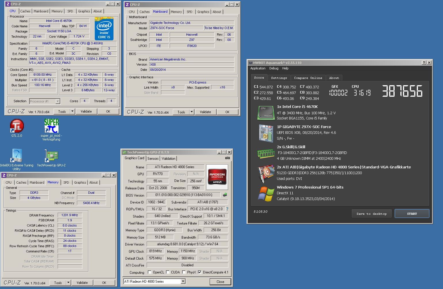Toggle DirectCompute 4.1 checkbox
This screenshot has width=443, height=289.
coord(200,272)
